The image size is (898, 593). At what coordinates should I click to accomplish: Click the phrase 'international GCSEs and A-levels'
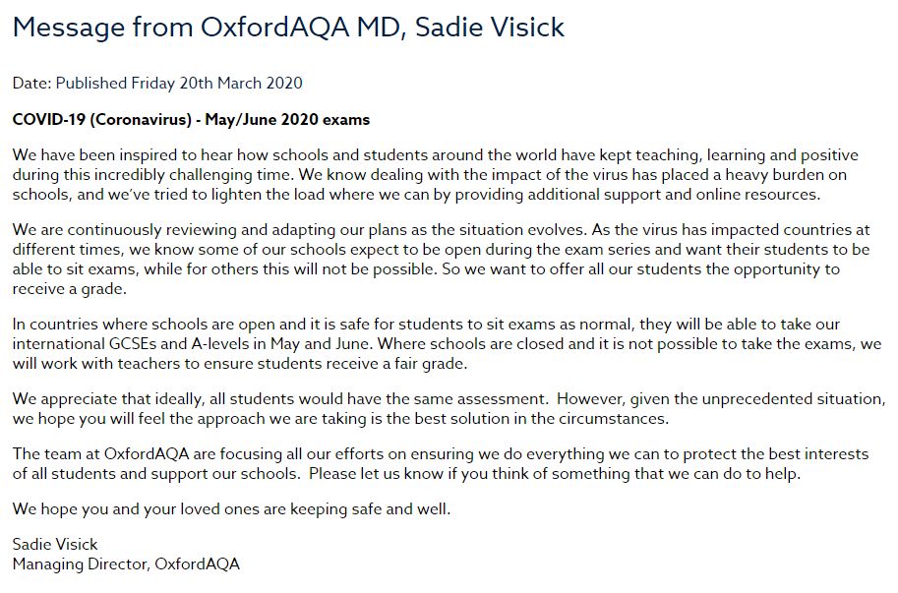point(140,344)
